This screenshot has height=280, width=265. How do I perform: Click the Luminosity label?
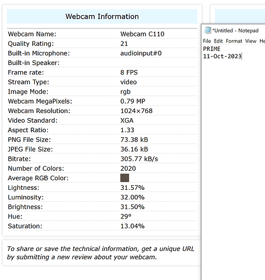click(26, 197)
